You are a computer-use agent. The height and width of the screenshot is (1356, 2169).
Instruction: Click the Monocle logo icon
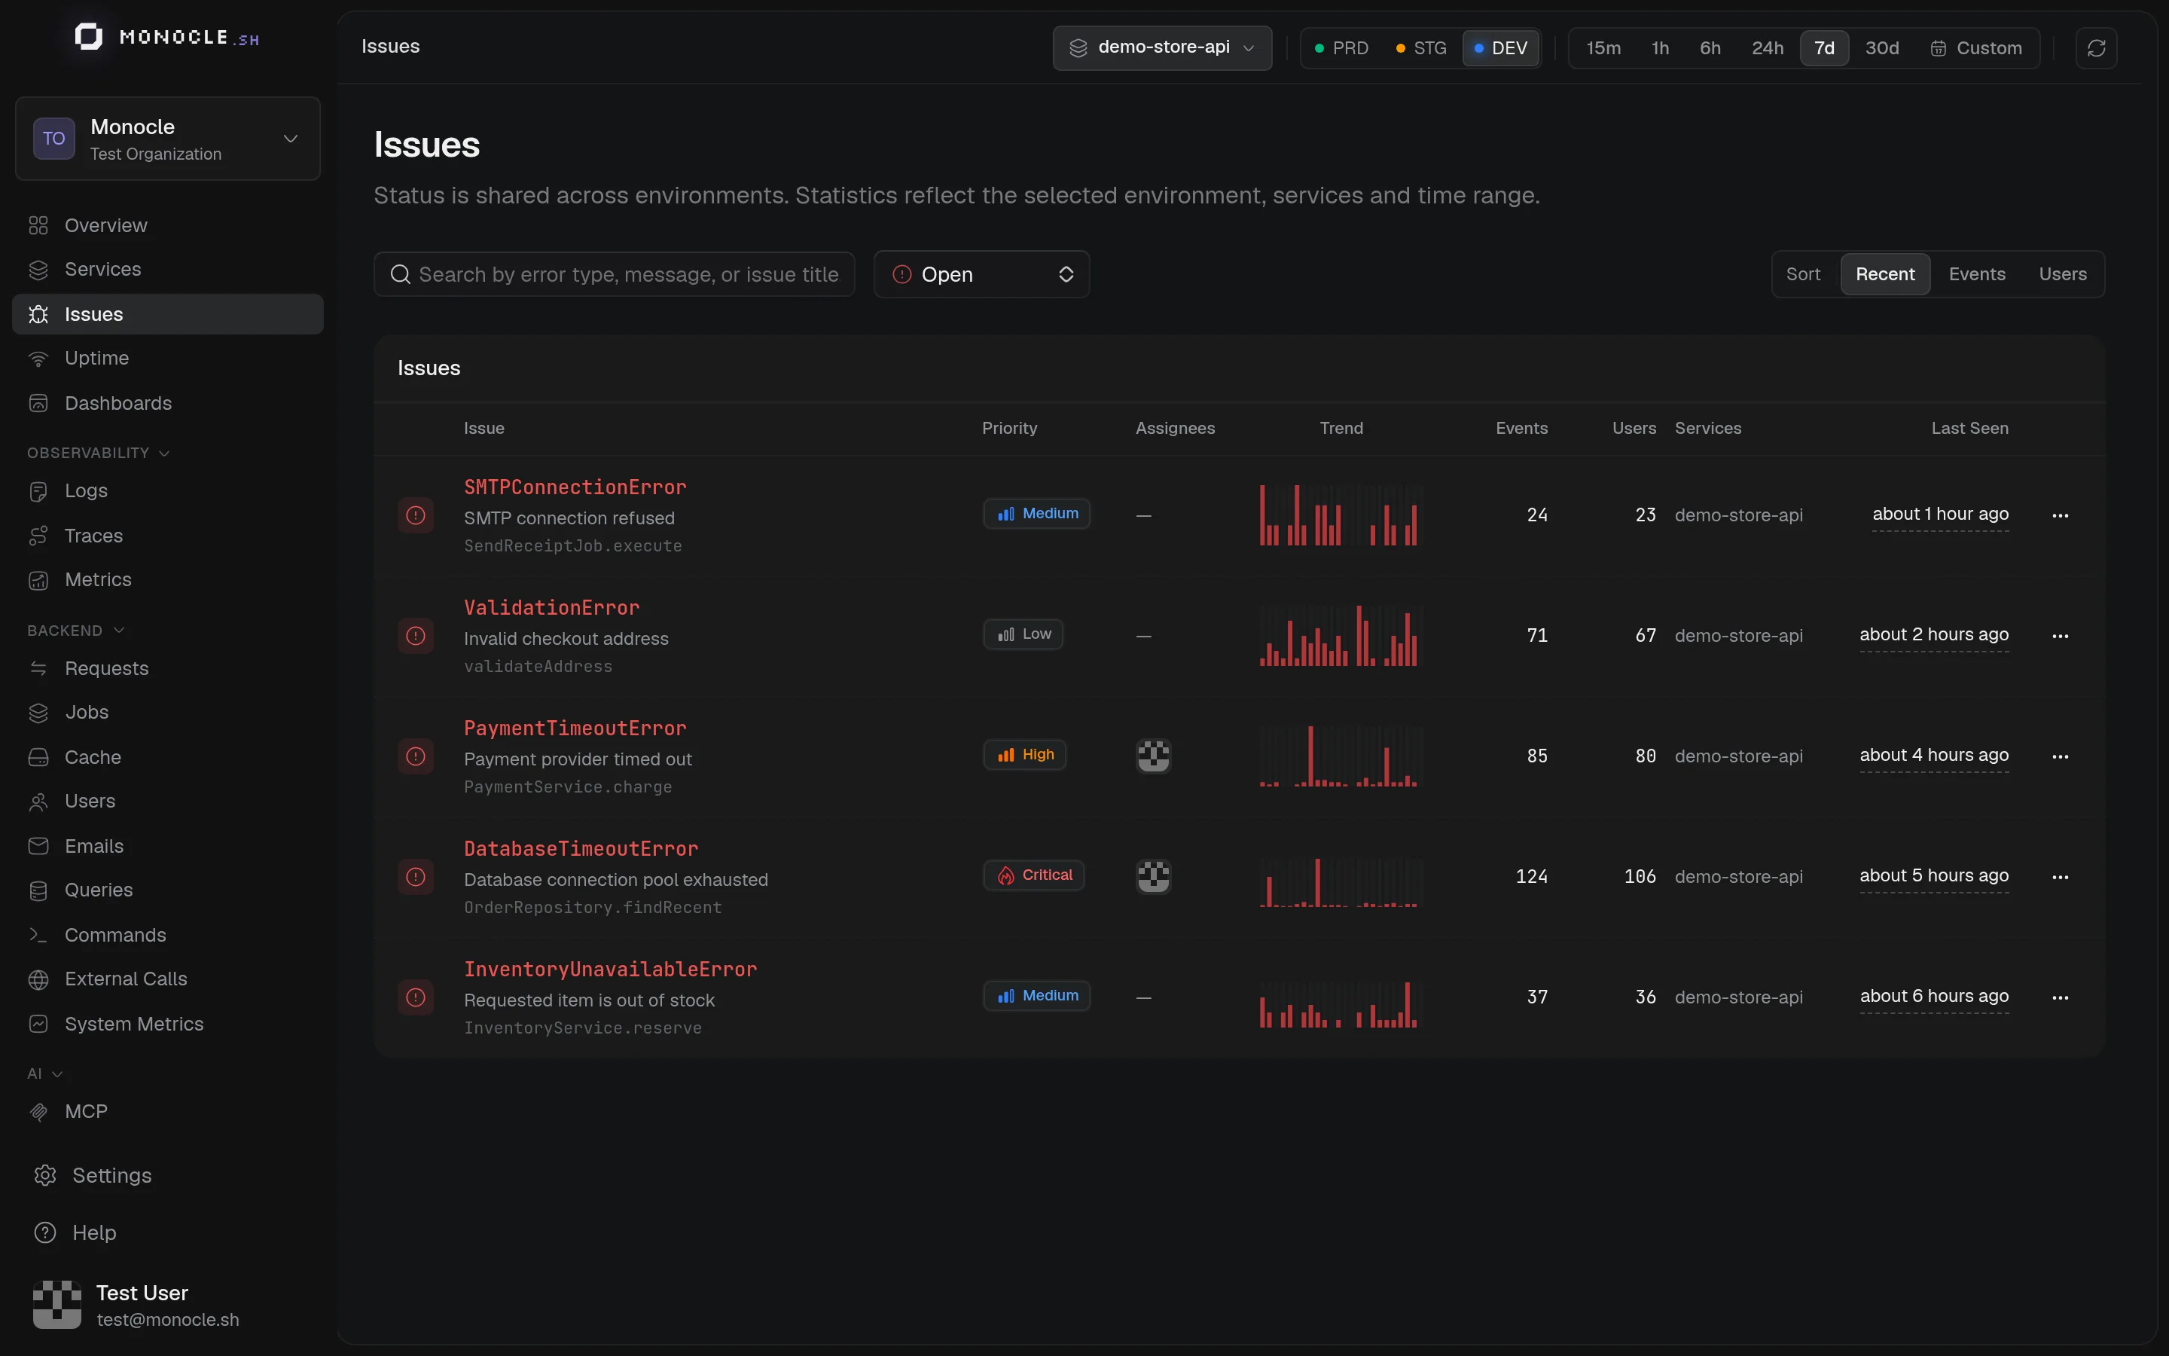coord(88,37)
